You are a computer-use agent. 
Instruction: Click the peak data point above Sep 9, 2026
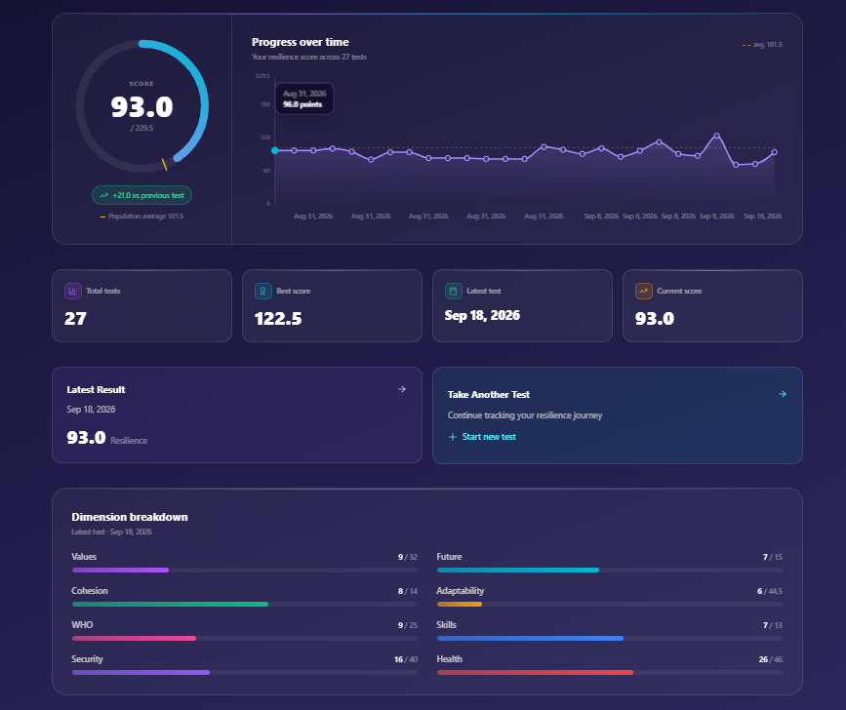716,136
